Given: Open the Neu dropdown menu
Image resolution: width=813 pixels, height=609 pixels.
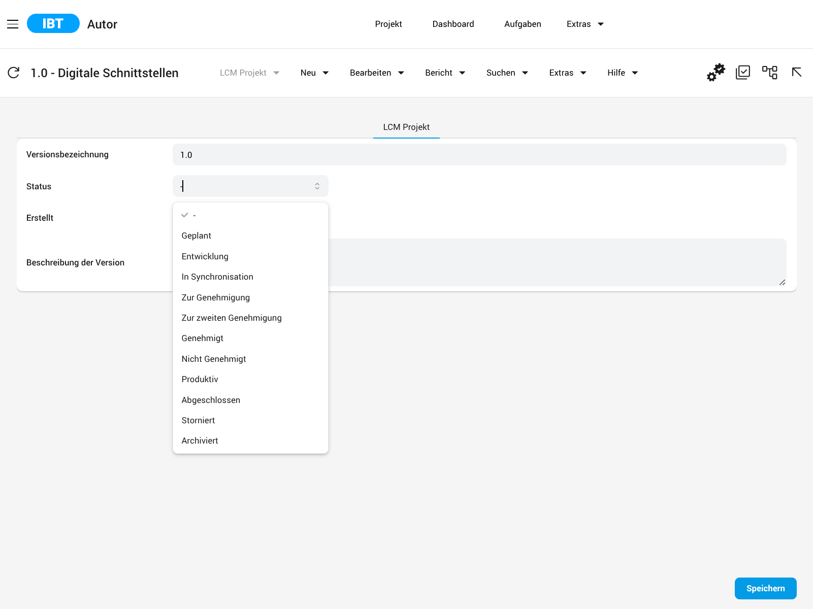Looking at the screenshot, I should (x=314, y=73).
